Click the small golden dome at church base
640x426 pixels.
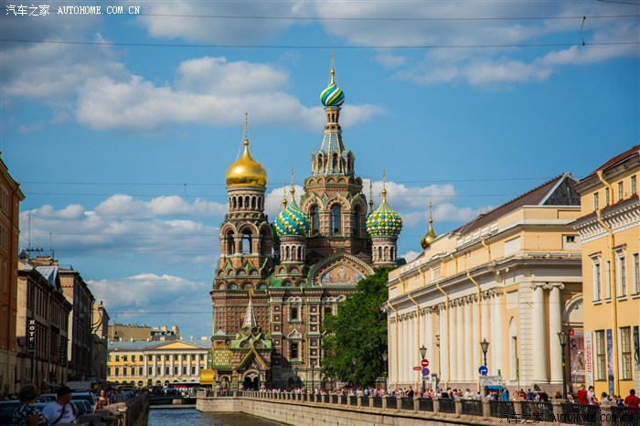point(208,376)
